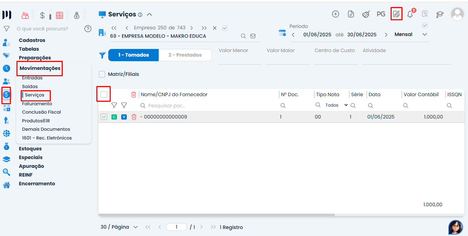Open the Mensal period dropdown

425,35
